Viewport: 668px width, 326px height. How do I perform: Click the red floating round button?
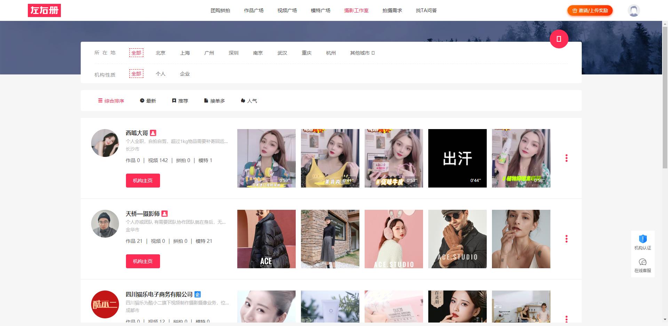pyautogui.click(x=559, y=39)
